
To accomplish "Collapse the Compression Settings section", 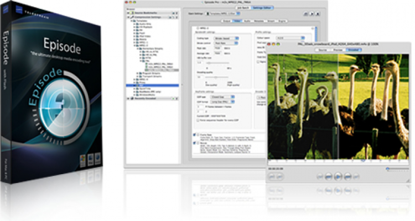I will click(x=128, y=17).
